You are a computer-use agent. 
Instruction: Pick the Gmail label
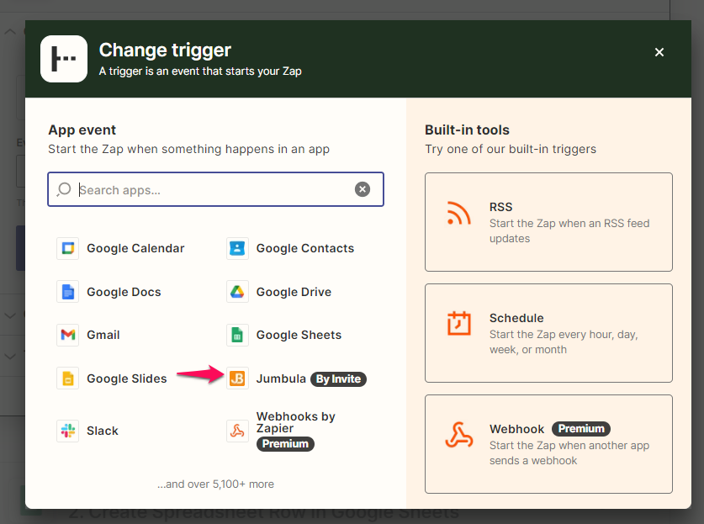pos(103,335)
